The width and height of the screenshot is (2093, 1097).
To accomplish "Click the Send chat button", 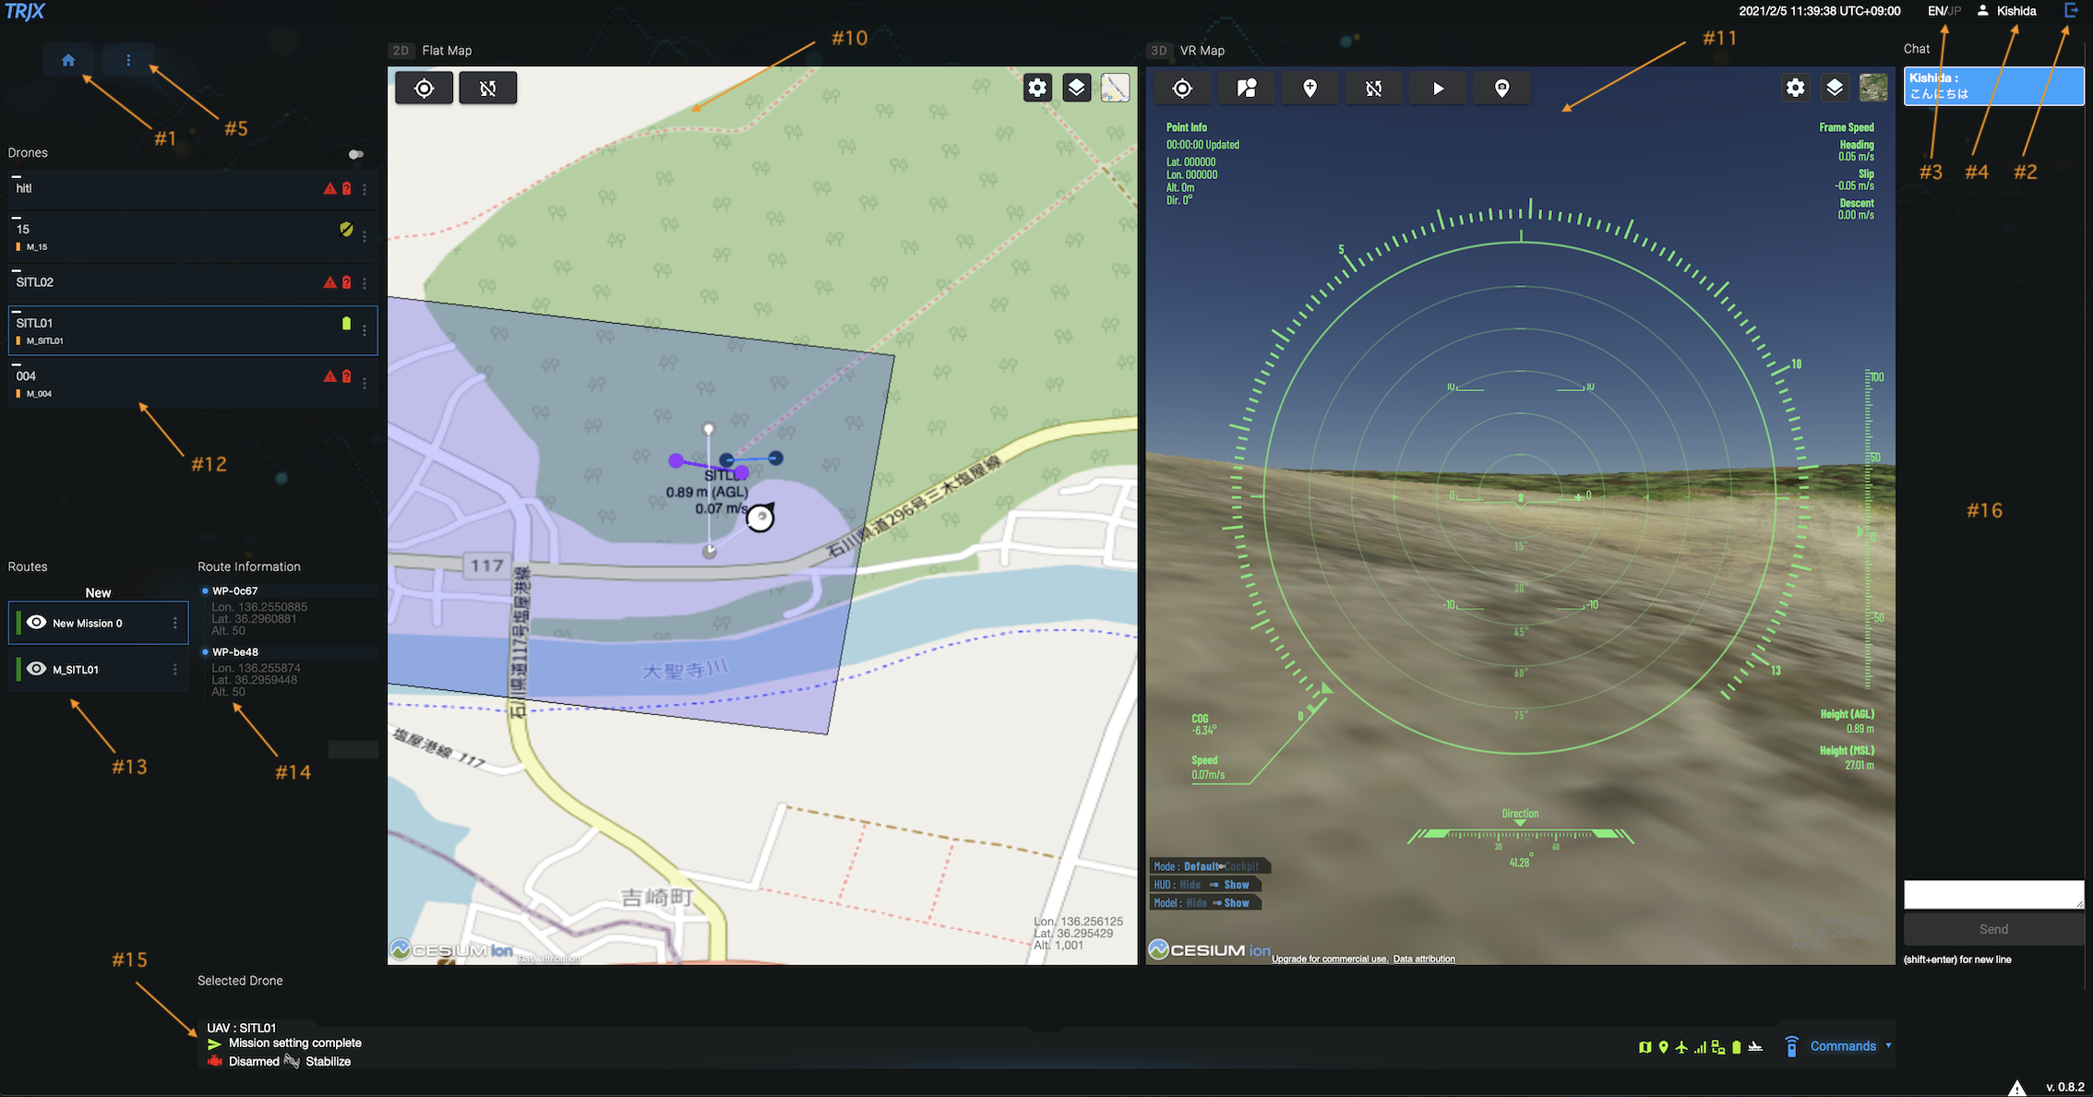I will point(1992,929).
